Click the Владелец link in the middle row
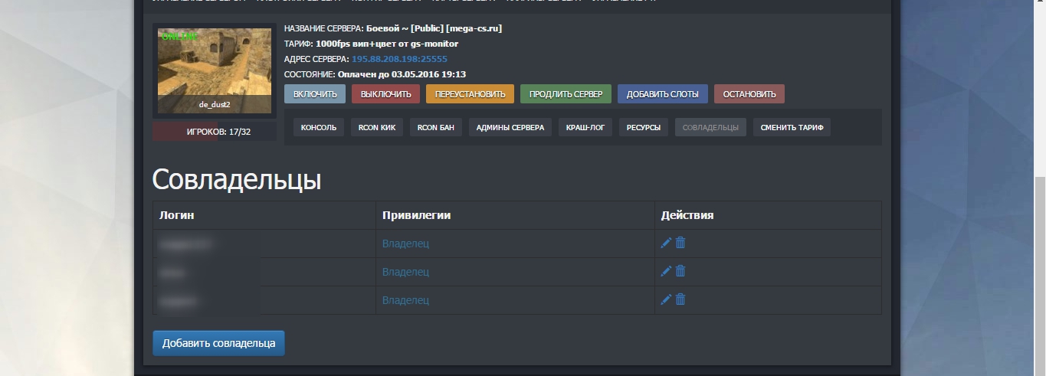The width and height of the screenshot is (1046, 376). (x=405, y=272)
